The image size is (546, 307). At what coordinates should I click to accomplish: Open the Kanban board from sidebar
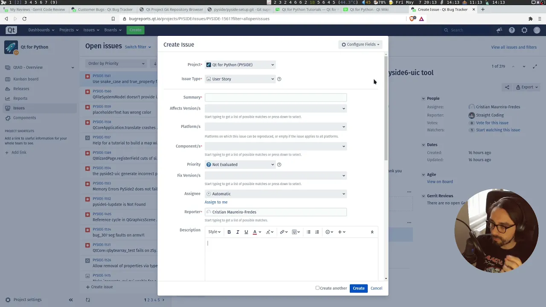click(x=26, y=79)
